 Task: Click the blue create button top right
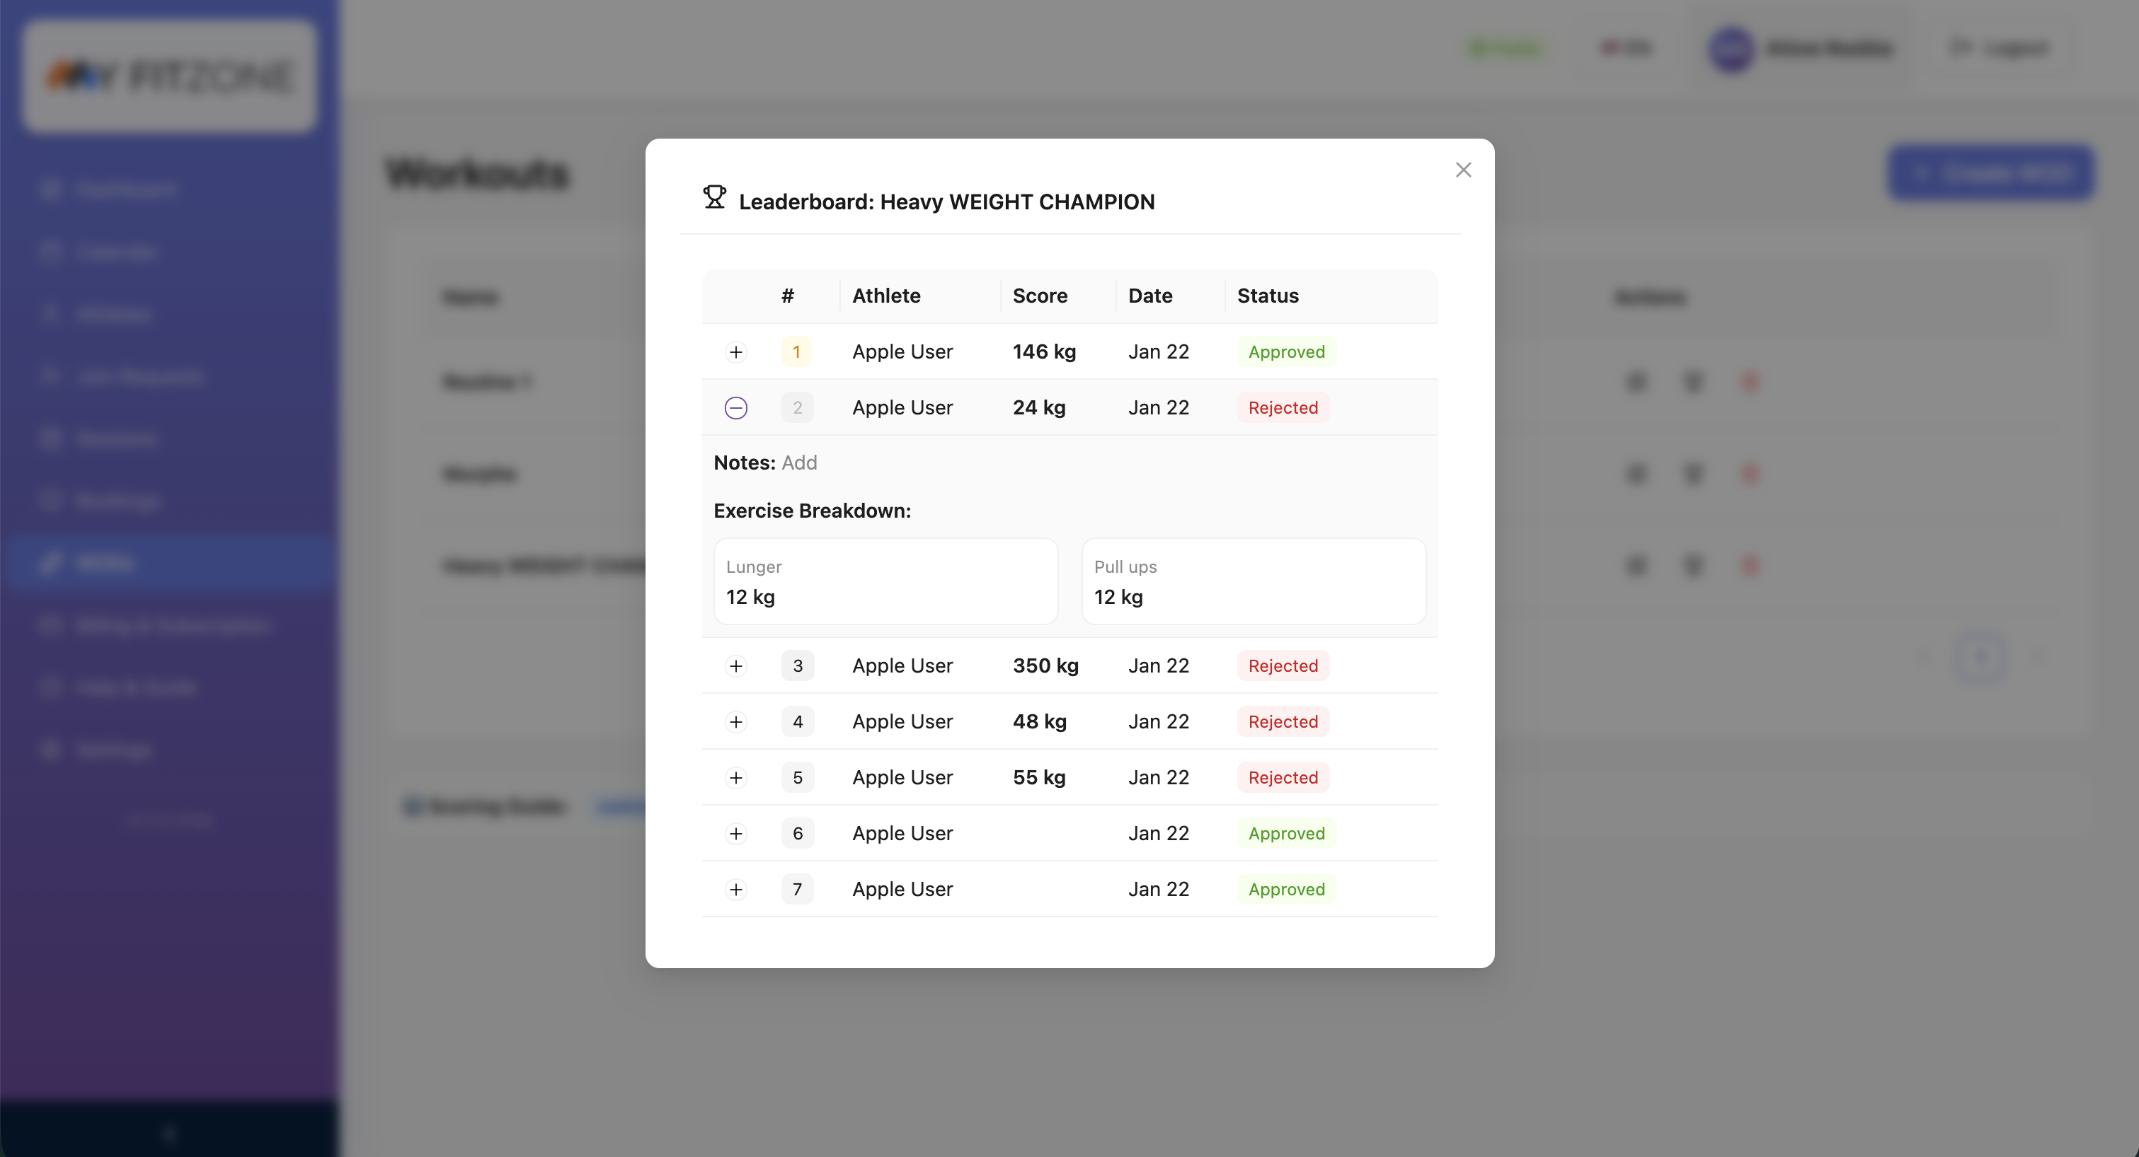pyautogui.click(x=1991, y=173)
